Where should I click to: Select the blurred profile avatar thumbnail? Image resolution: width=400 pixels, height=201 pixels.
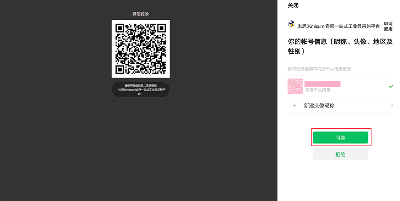(295, 86)
